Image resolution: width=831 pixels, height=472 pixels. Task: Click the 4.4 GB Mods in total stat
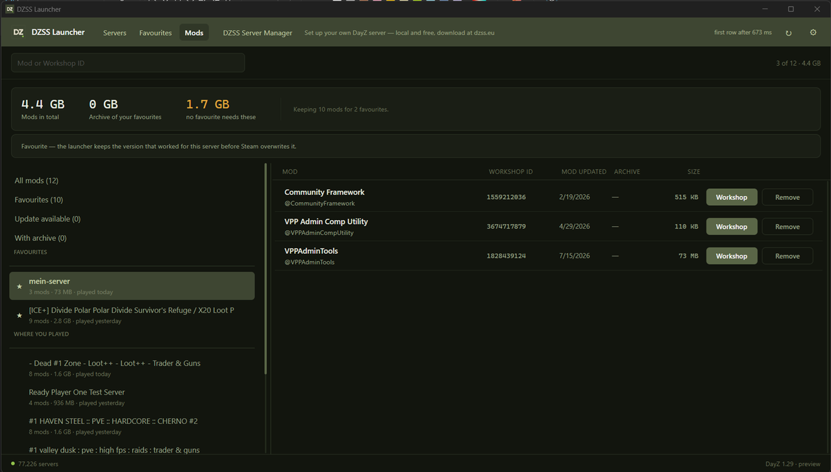[x=43, y=108]
